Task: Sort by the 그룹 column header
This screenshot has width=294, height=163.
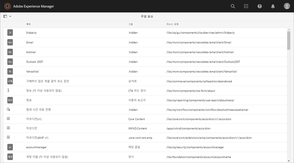Action: 130,24
